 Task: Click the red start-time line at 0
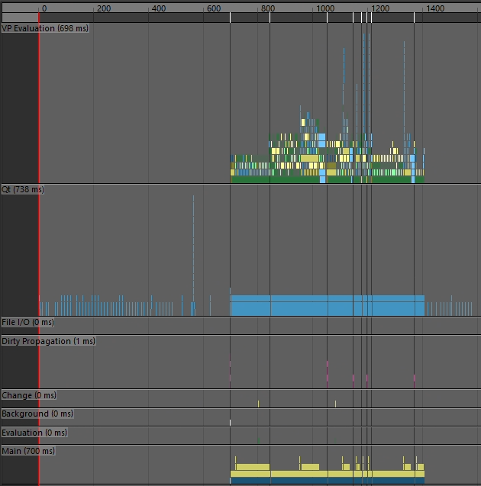pyautogui.click(x=39, y=248)
